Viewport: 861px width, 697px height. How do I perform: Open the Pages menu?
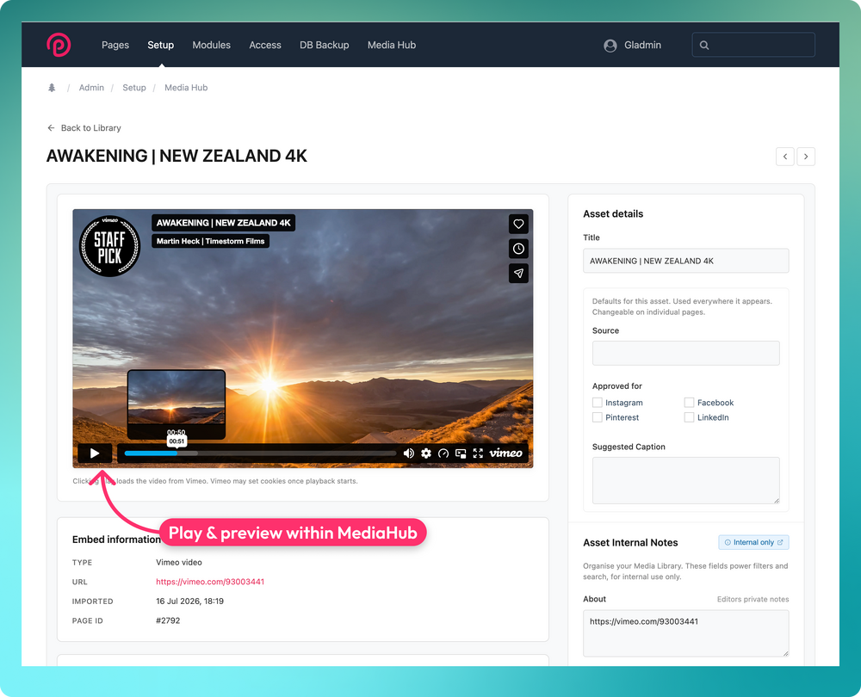point(115,45)
